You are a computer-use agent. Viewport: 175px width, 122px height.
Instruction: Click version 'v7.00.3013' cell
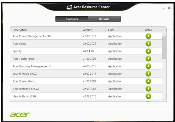[89, 36]
